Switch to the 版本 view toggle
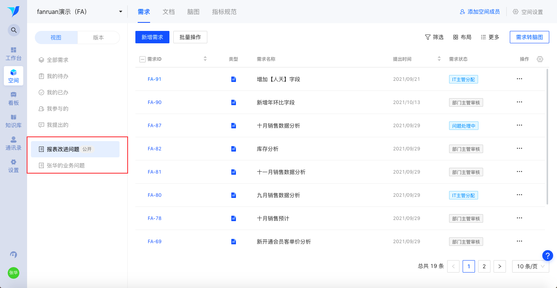The height and width of the screenshot is (288, 557). pos(98,37)
